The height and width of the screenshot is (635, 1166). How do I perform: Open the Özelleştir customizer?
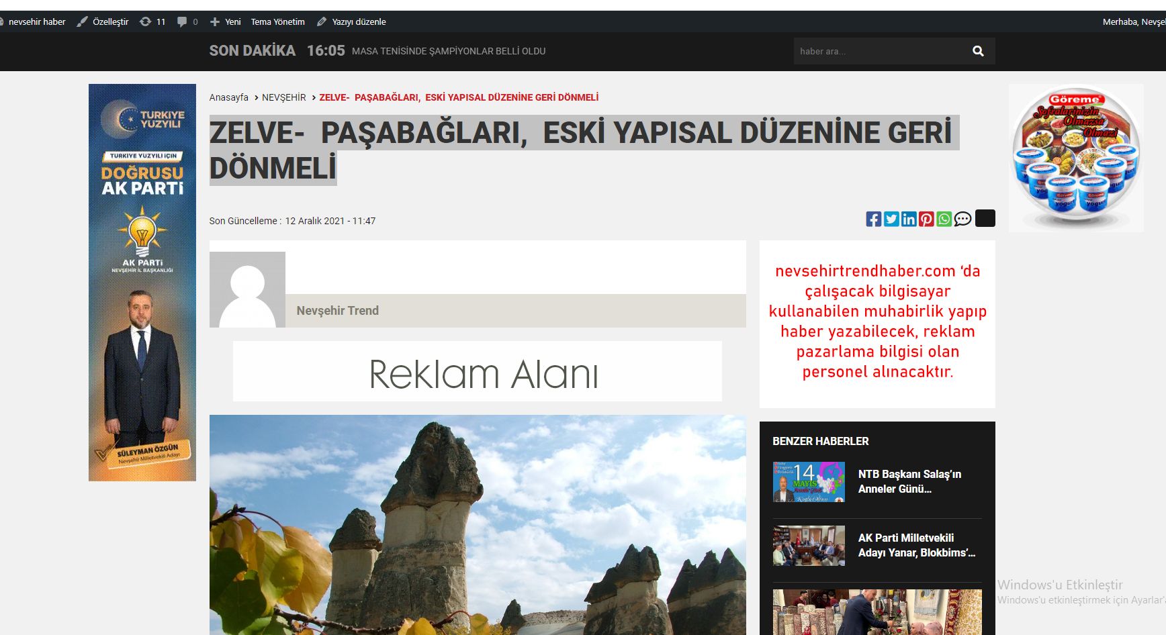pos(103,21)
